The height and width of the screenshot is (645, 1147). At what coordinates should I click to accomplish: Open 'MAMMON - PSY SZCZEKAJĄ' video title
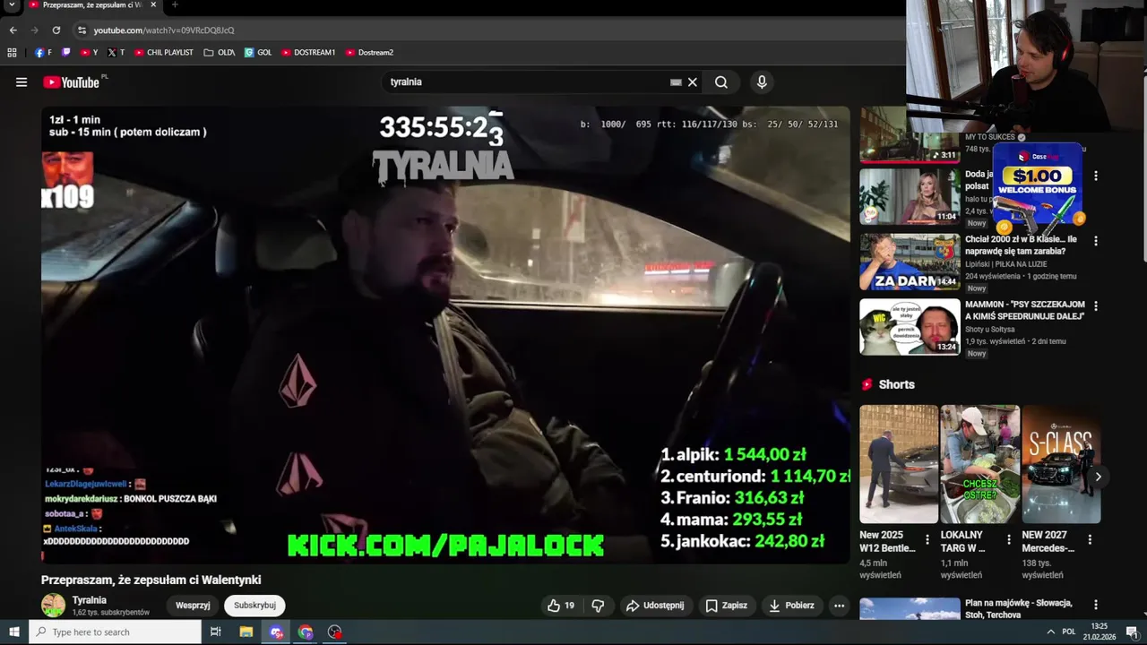(x=1025, y=310)
